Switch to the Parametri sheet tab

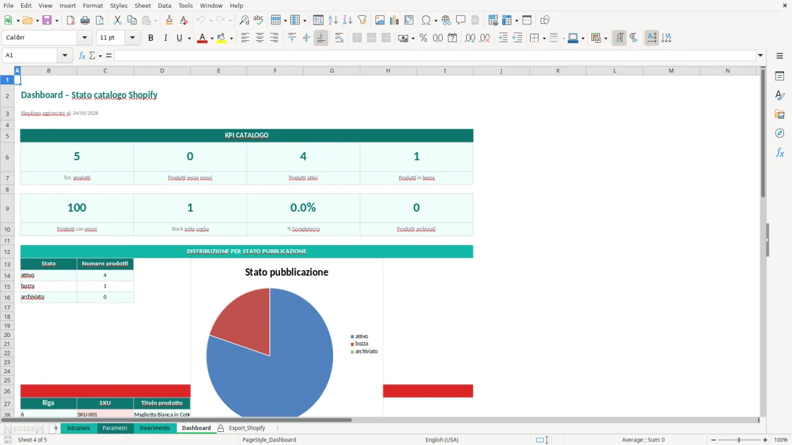tap(115, 428)
